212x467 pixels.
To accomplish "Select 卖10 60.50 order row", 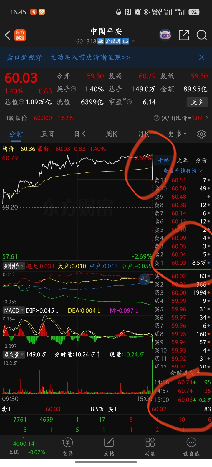I will click(x=183, y=188).
